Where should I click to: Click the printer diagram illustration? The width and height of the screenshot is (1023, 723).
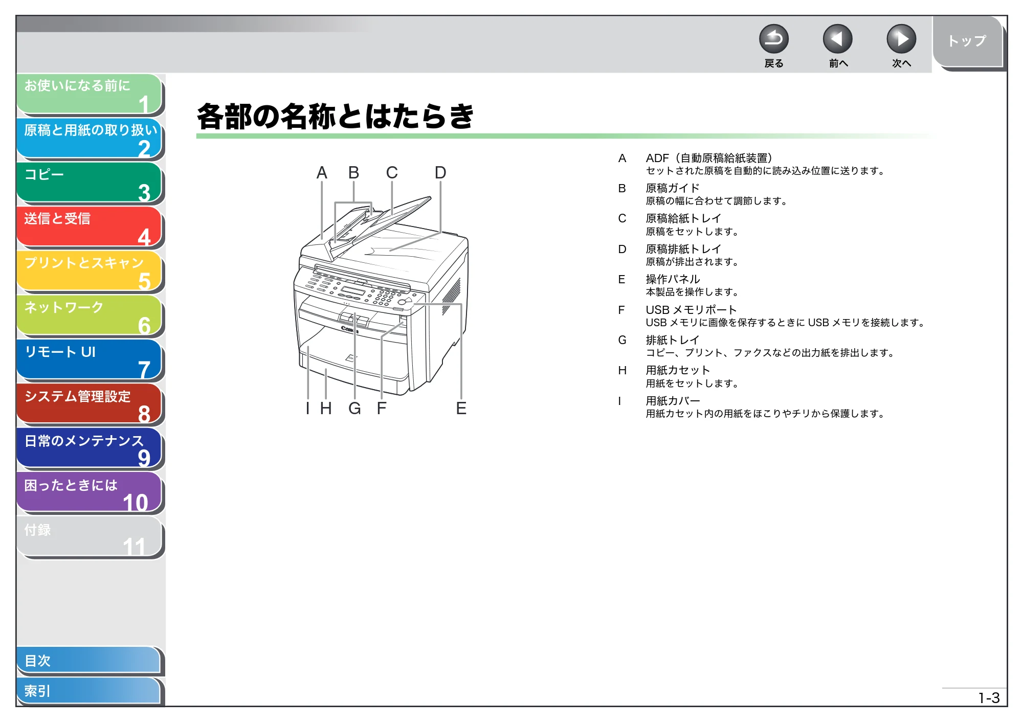pyautogui.click(x=381, y=296)
